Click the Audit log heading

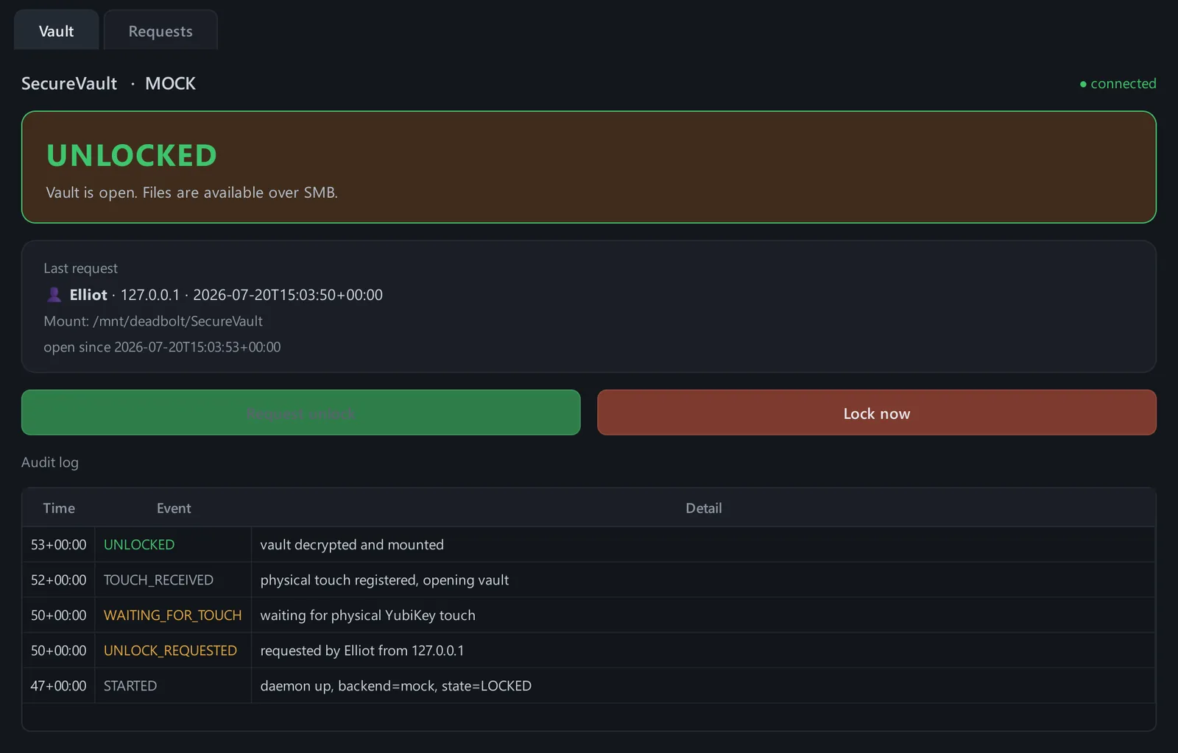coord(50,463)
